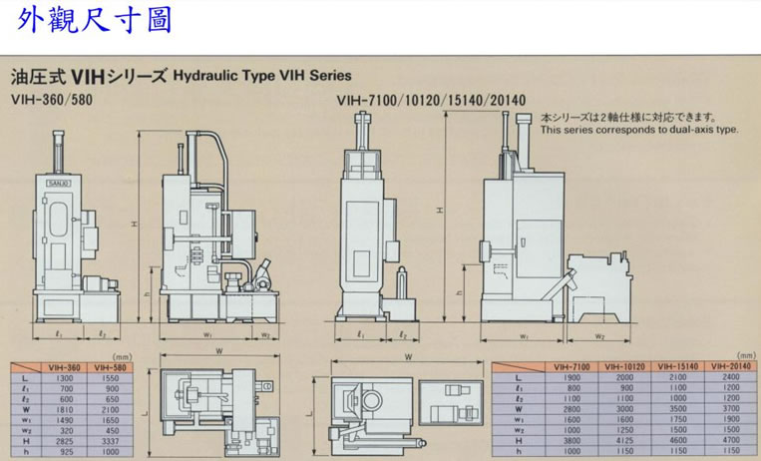Select the 'VIH-7100' column header
Screen dimensions: 761x461
click(x=571, y=367)
